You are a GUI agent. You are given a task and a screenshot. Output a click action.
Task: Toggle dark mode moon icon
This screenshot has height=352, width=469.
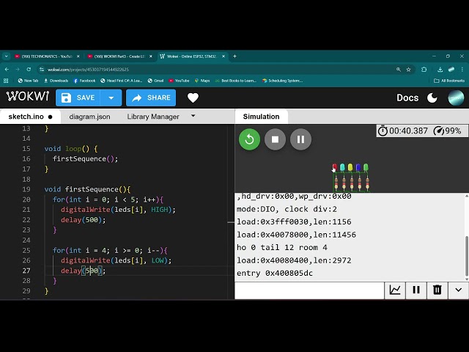[x=432, y=98]
